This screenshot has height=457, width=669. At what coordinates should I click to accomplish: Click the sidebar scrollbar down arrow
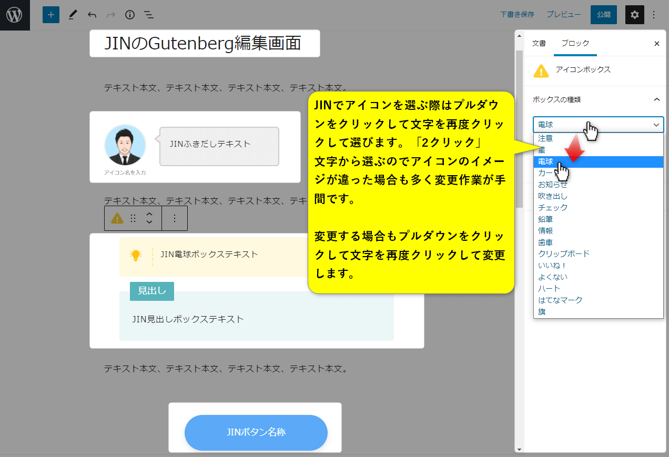tap(520, 449)
